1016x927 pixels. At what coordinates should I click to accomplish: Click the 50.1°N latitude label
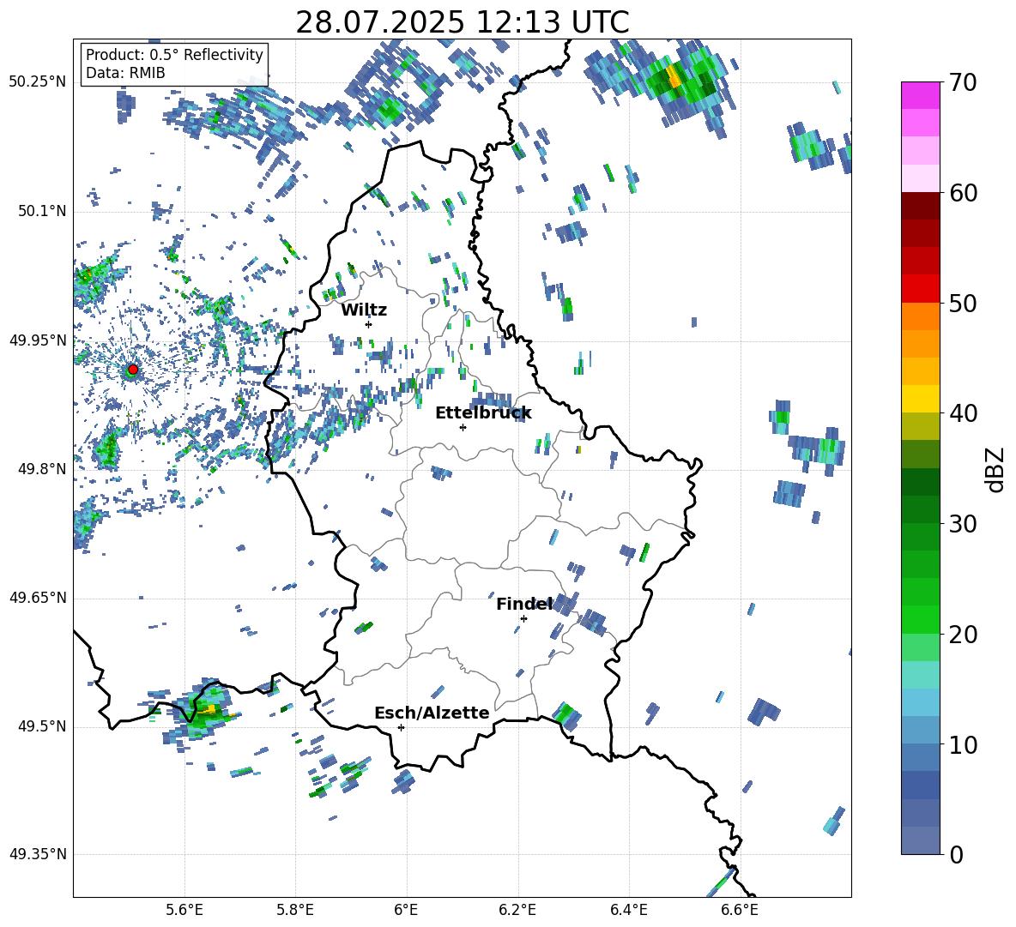click(42, 212)
